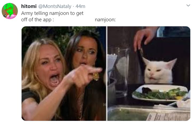Click the tweet text 'Army telling namjoon to get'
This screenshot has width=194, height=124.
pos(52,13)
